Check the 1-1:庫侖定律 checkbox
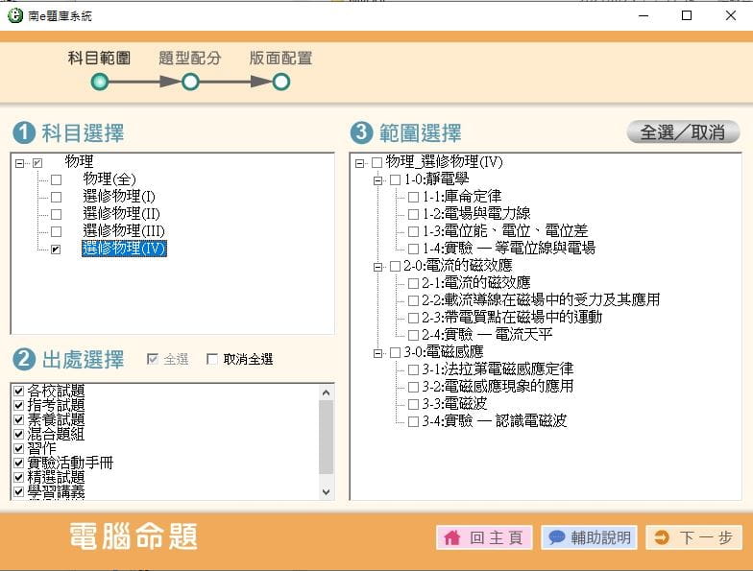 click(x=413, y=198)
